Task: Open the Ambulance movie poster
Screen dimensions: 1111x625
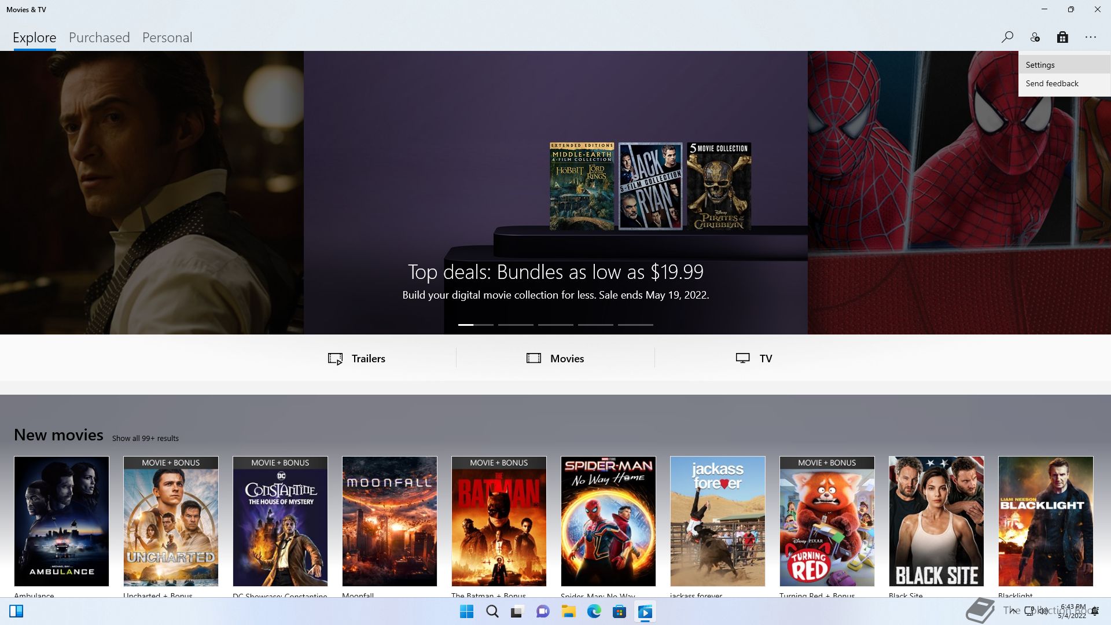Action: (x=61, y=521)
